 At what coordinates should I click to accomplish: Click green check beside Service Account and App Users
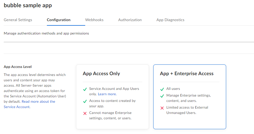pos(85,89)
